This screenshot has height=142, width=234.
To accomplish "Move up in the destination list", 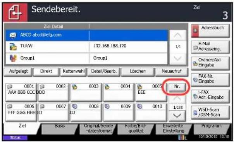I will coord(177,36).
